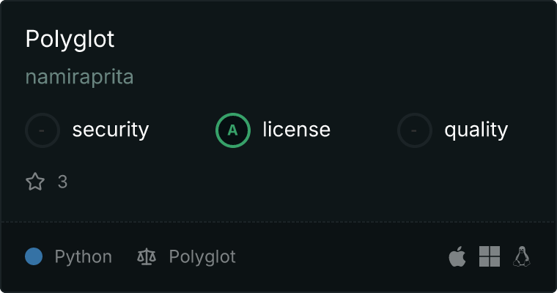Click the star icon
The height and width of the screenshot is (293, 557).
35,182
